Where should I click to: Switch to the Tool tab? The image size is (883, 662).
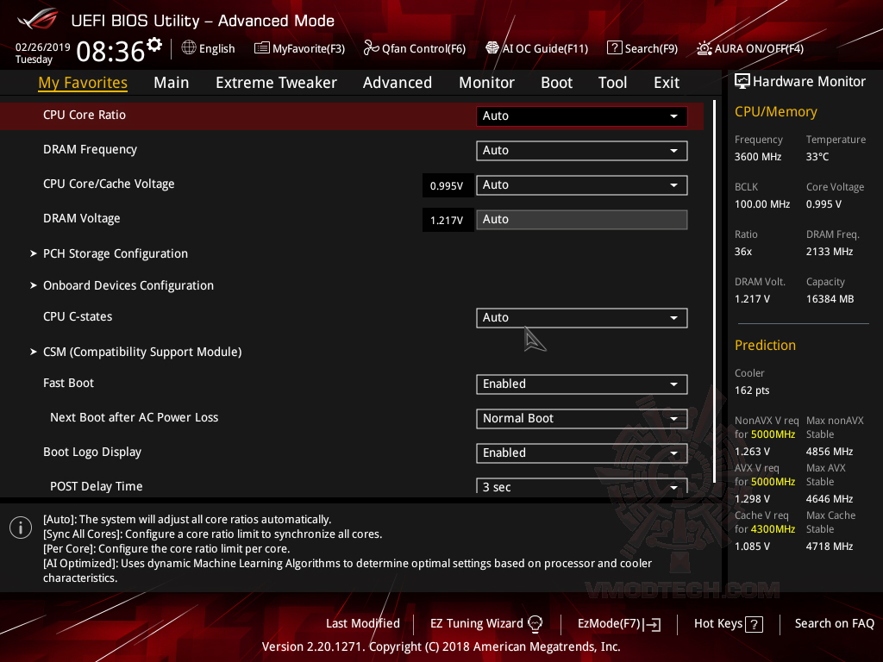(x=613, y=83)
